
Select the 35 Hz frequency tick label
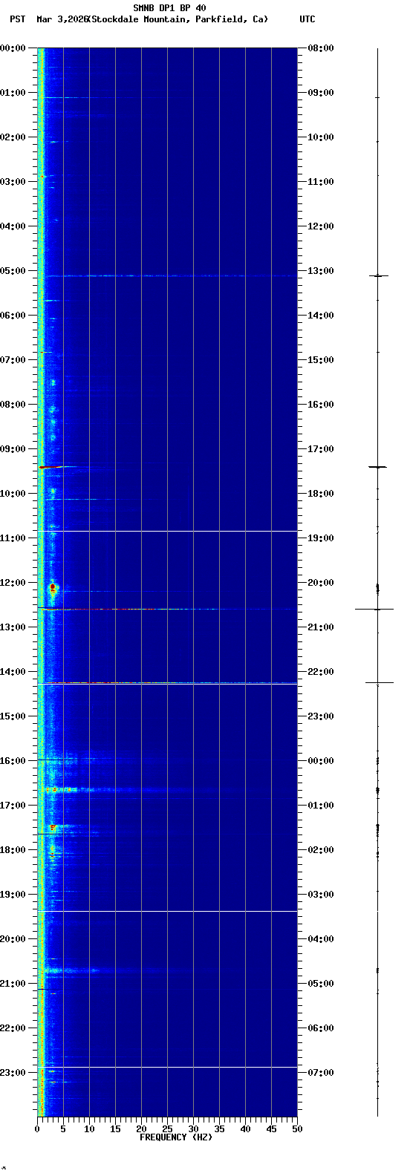coord(219,1129)
